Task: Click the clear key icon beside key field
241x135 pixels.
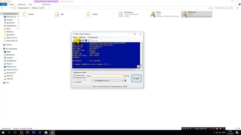Action: click(x=125, y=76)
